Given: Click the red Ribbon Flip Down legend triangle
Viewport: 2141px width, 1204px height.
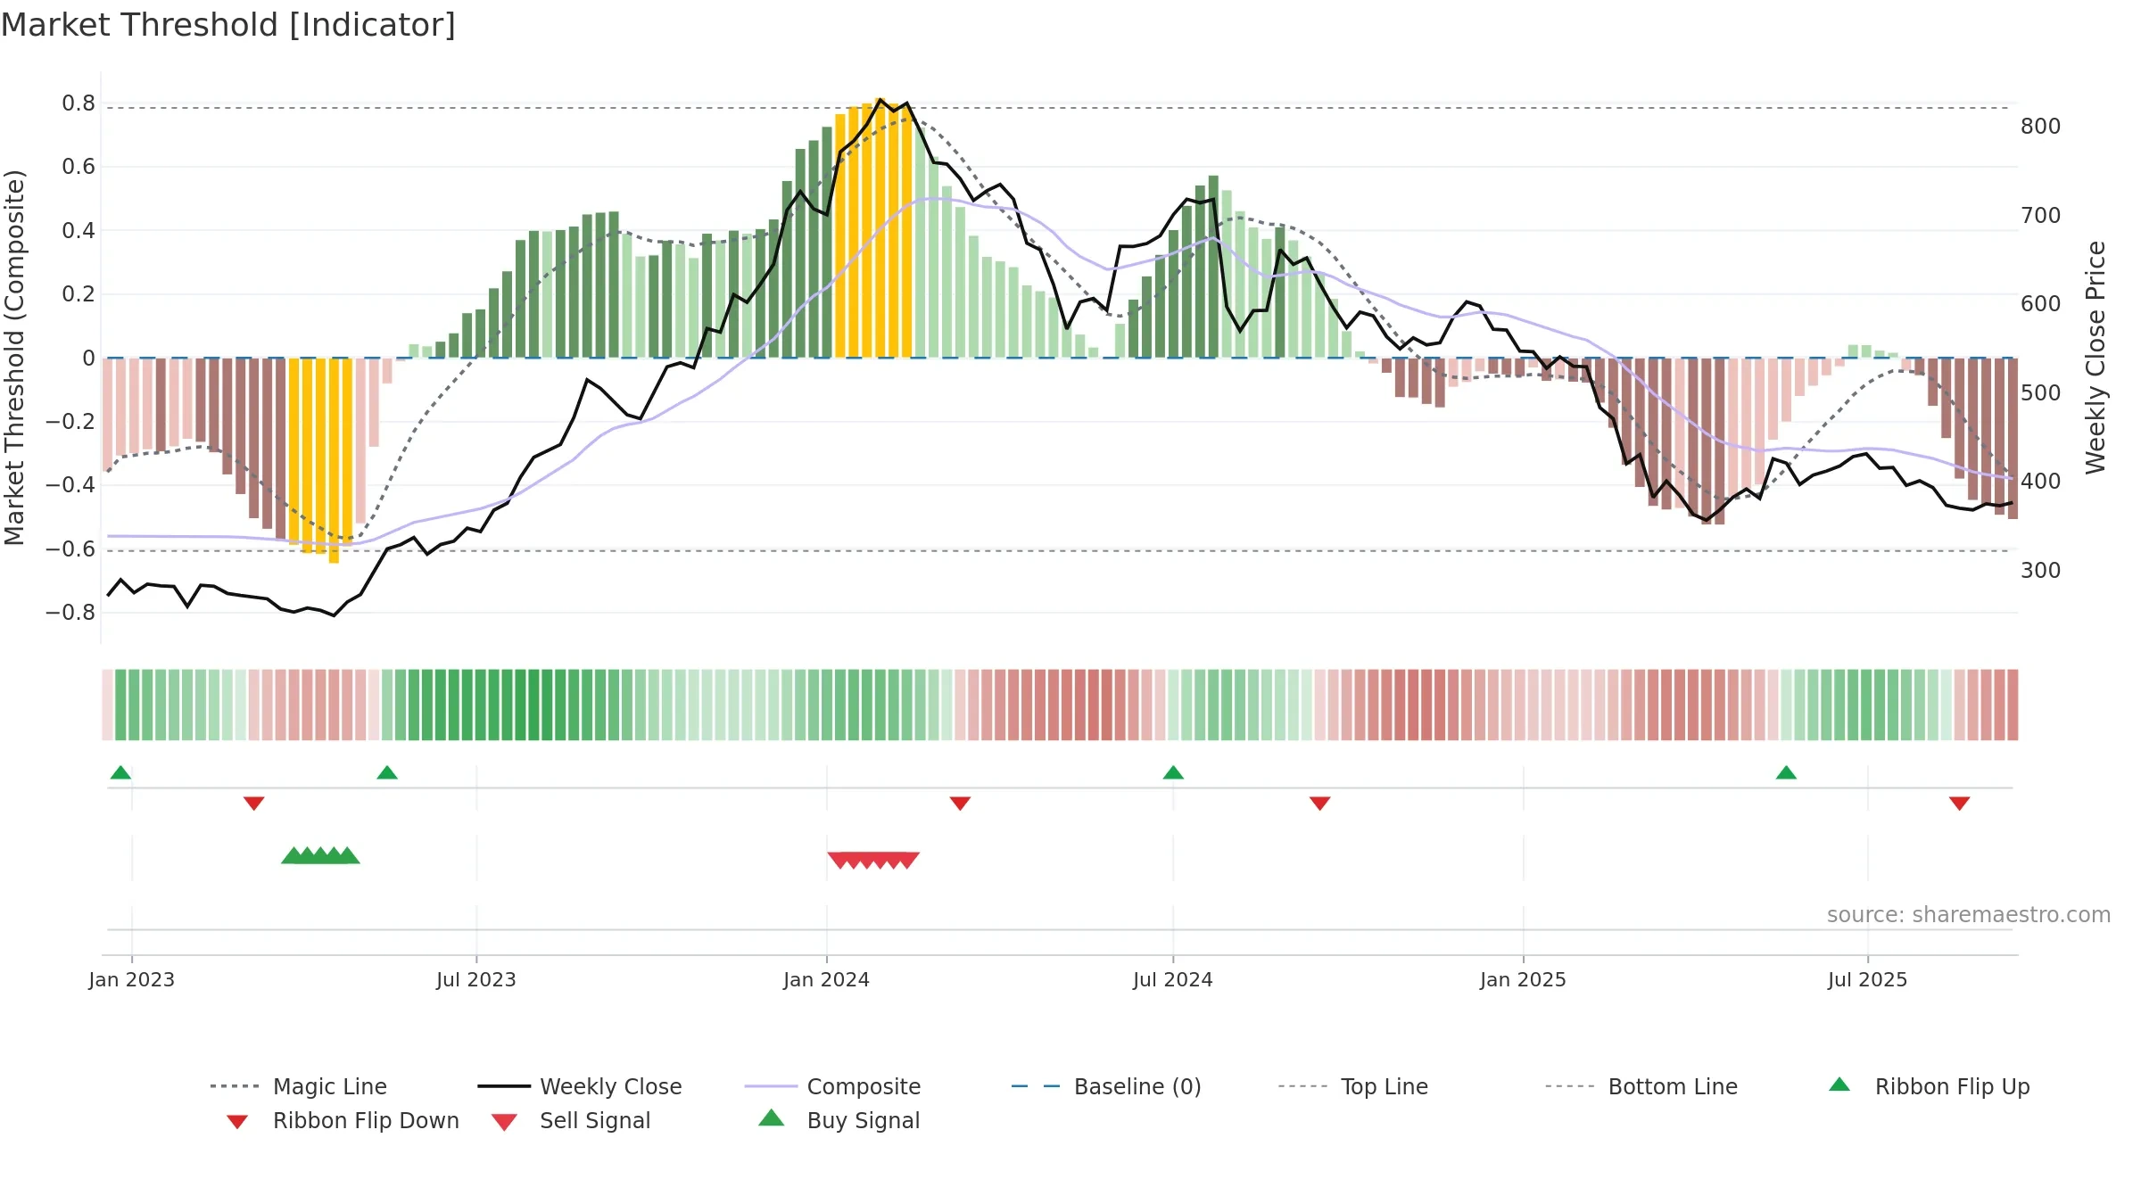Looking at the screenshot, I should click(237, 1121).
